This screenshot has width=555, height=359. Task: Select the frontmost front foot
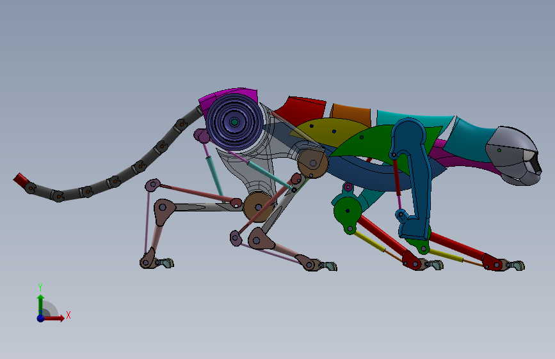pos(506,264)
